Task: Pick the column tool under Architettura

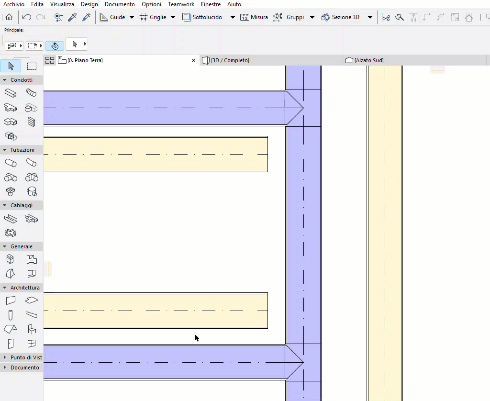Action: pyautogui.click(x=11, y=315)
